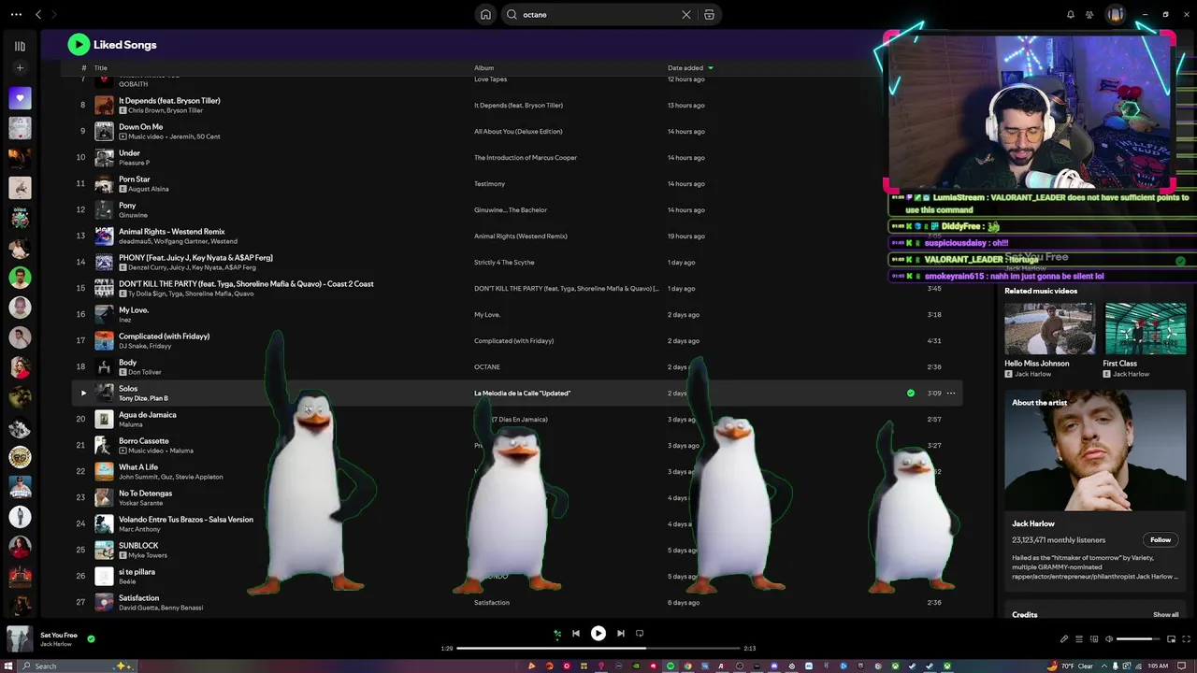
Task: Toggle the green saved checkmark on Solos
Action: coord(911,393)
